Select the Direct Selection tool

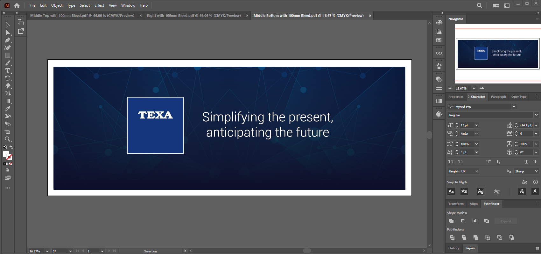8,32
